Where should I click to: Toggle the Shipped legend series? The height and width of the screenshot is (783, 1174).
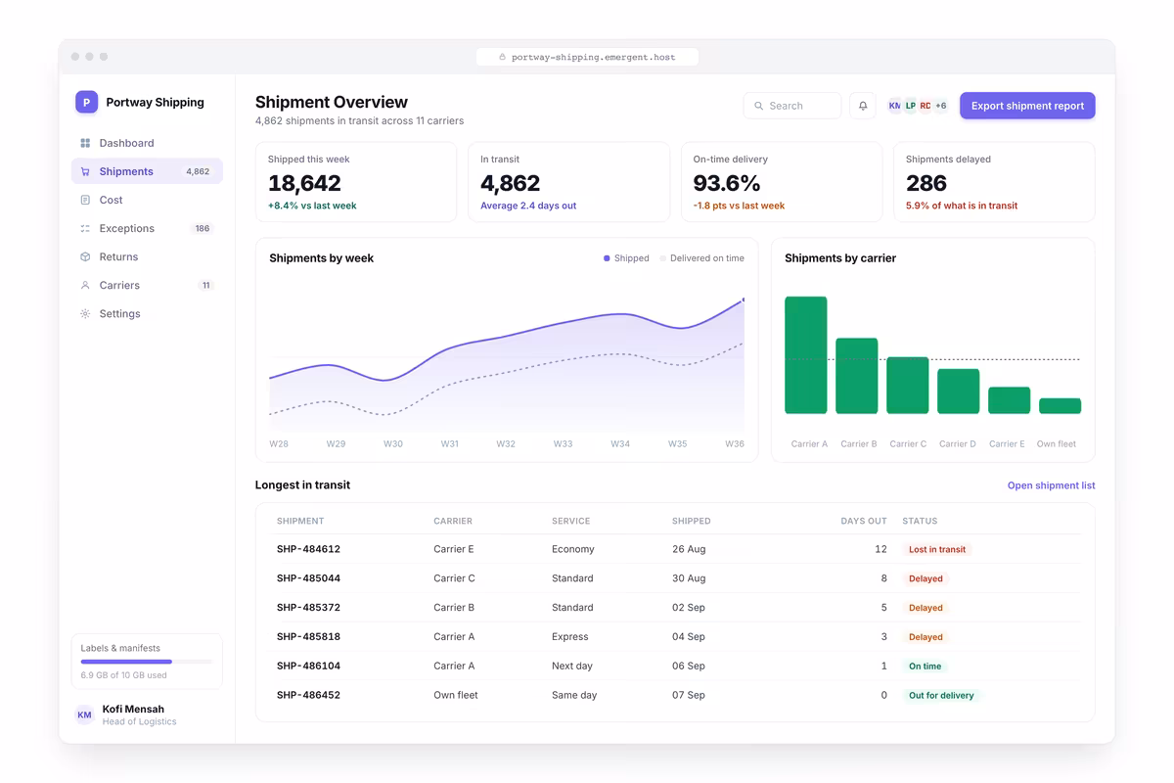tap(626, 258)
